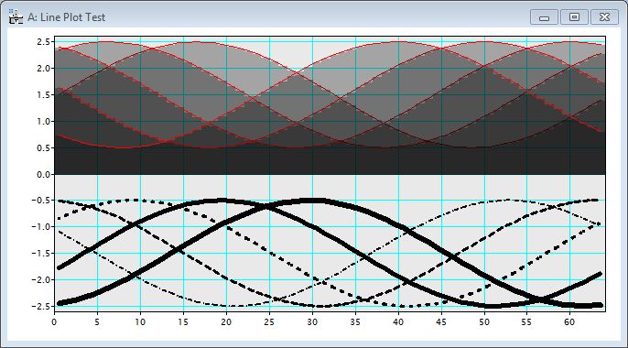
Task: Maximize the Line Plot Test window
Action: [574, 17]
